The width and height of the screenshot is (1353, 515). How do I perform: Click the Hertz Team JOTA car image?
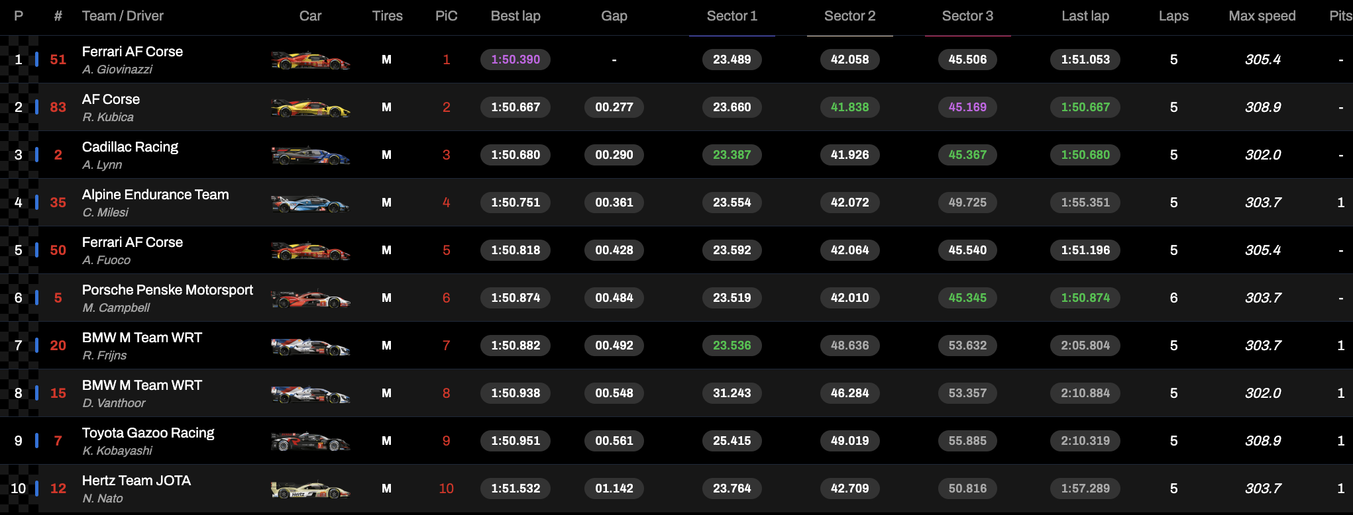click(311, 489)
